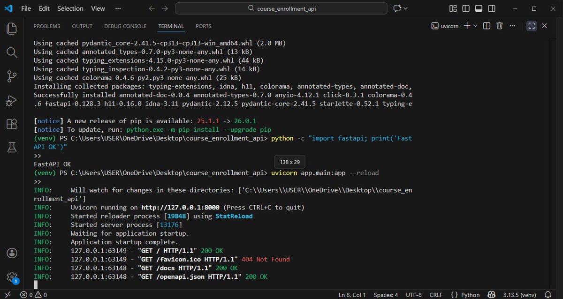Change encoding via UTF-8

pyautogui.click(x=413, y=295)
